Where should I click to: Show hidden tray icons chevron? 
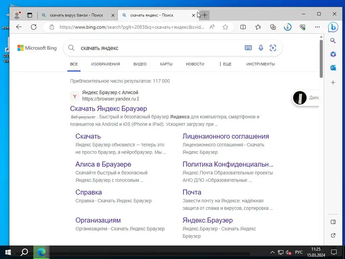pos(272,252)
